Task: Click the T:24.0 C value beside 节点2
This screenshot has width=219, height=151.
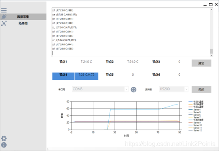Action: coord(133,62)
